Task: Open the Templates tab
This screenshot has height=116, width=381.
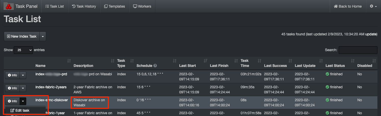Action: click(x=115, y=6)
